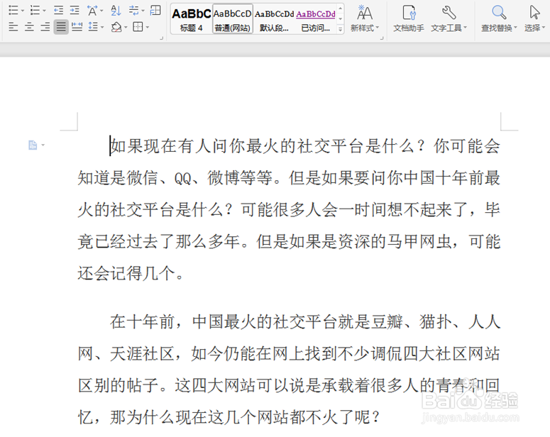Viewport: 550px width, 437px height.
Task: Open paragraph settings dialog launcher
Action: (161, 38)
